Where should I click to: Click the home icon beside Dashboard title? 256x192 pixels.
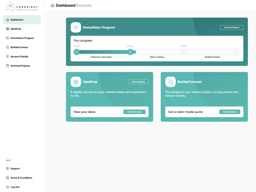(53, 5)
